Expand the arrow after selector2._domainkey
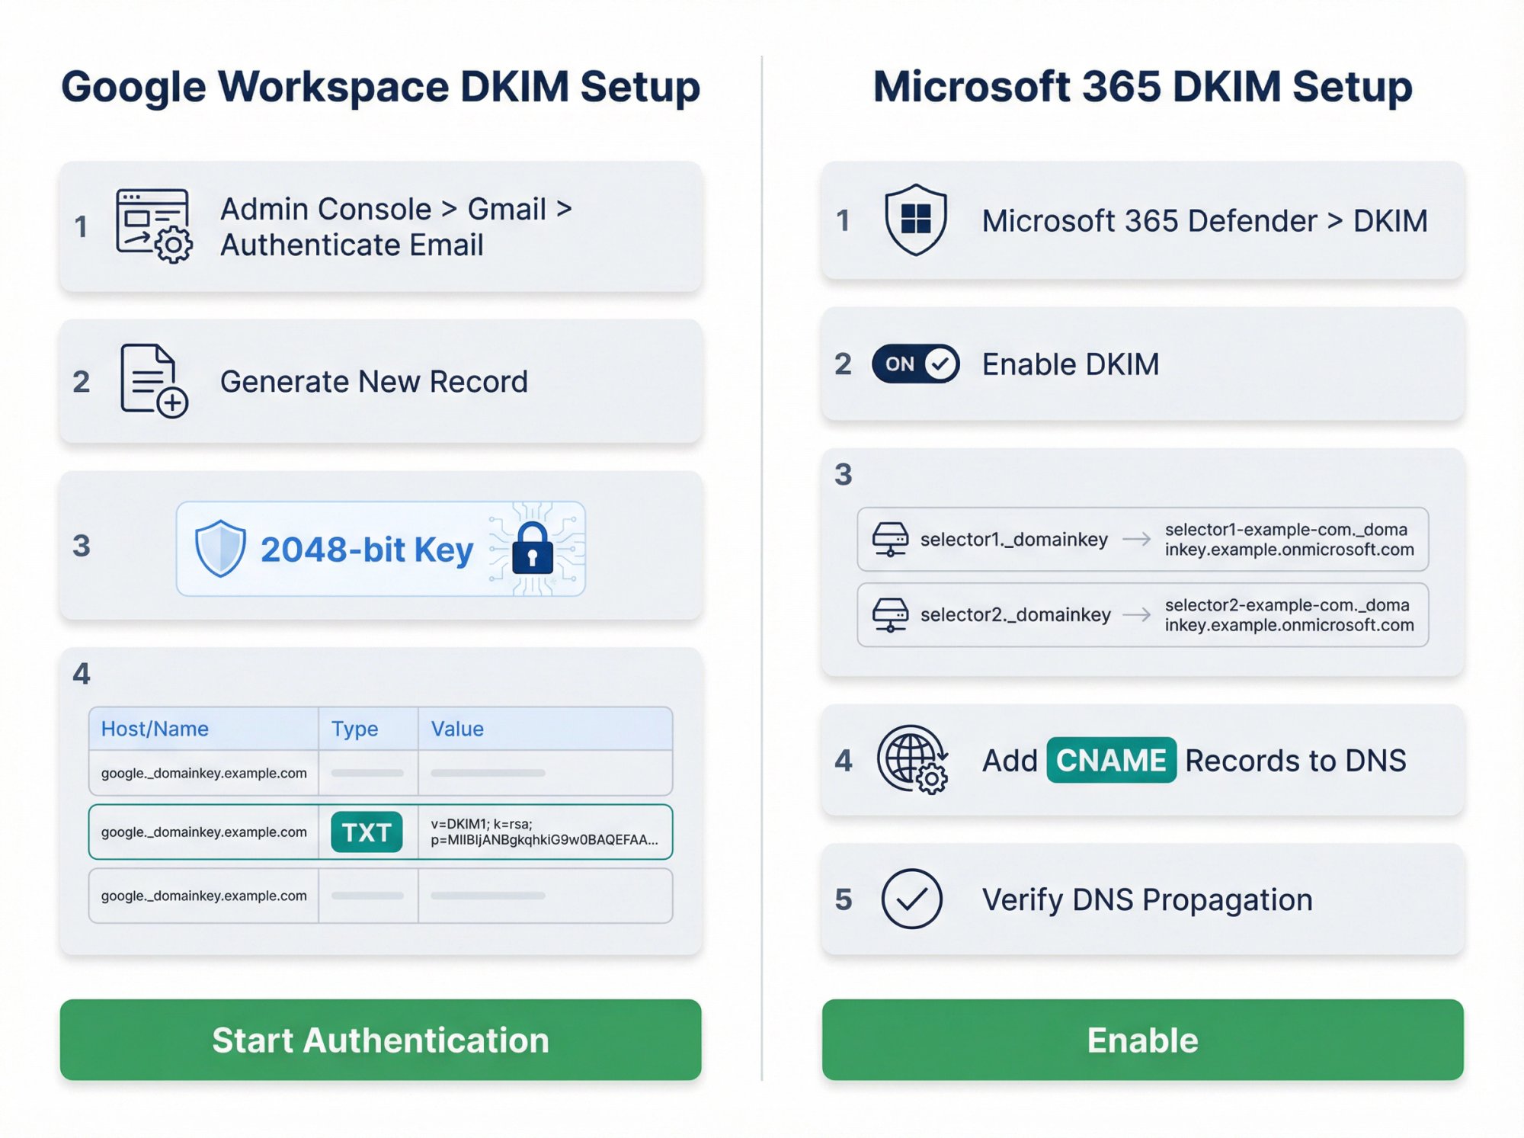This screenshot has height=1138, width=1524. [1139, 616]
